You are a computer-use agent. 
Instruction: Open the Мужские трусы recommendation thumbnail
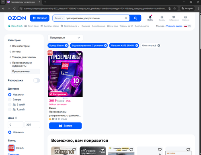tap(93, 151)
